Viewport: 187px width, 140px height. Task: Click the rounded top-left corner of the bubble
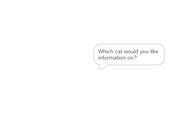[96, 46]
